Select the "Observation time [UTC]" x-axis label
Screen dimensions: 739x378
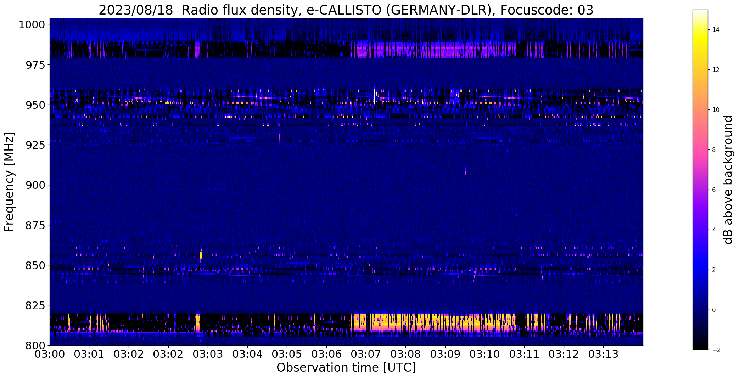(346, 368)
